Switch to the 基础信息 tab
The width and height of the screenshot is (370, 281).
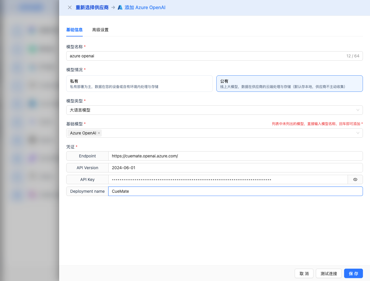(74, 30)
